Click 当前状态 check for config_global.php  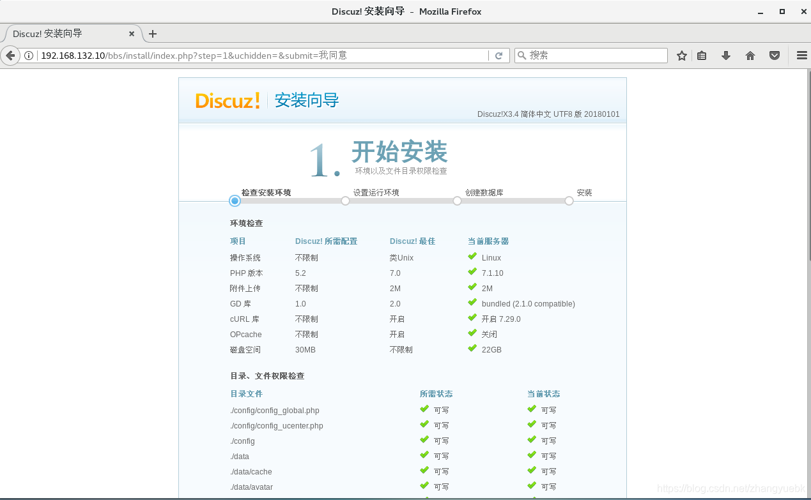532,409
